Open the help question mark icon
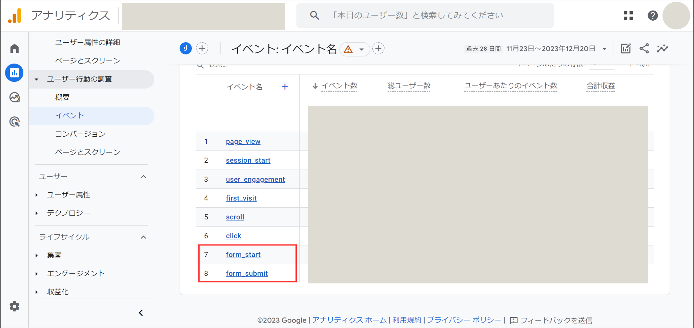Viewport: 694px width, 328px height. coord(652,16)
